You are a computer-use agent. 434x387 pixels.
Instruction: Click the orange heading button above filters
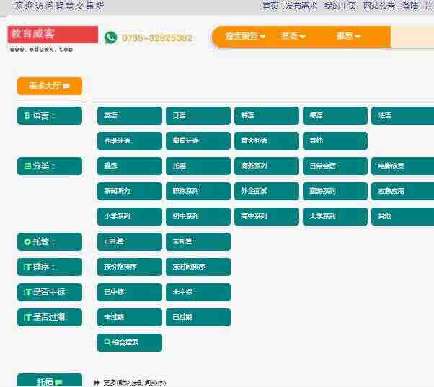[50, 86]
